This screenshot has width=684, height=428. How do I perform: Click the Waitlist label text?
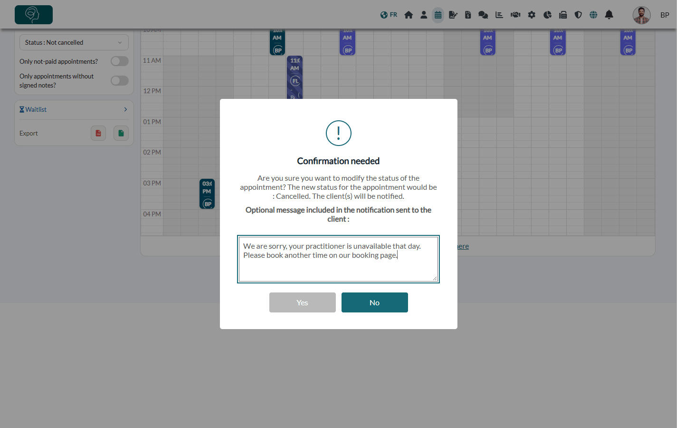(x=36, y=109)
